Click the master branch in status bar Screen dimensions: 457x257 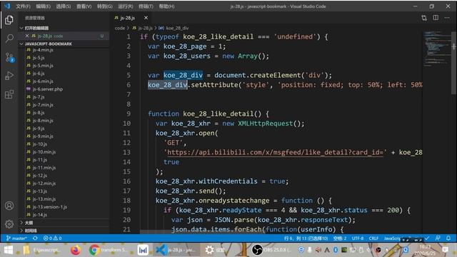pos(17,238)
